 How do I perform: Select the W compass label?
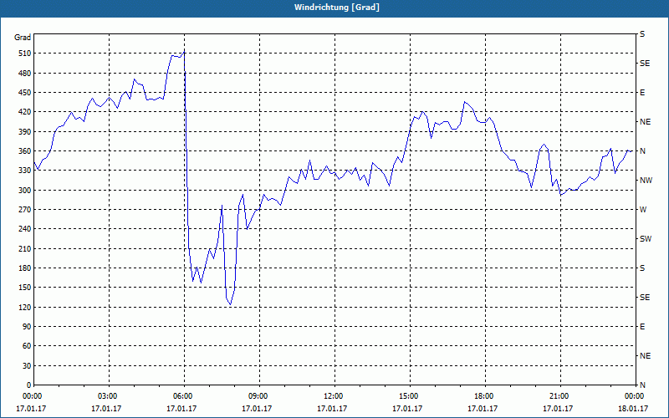click(x=643, y=210)
